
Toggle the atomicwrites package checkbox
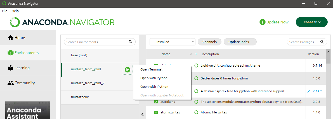coord(156,112)
